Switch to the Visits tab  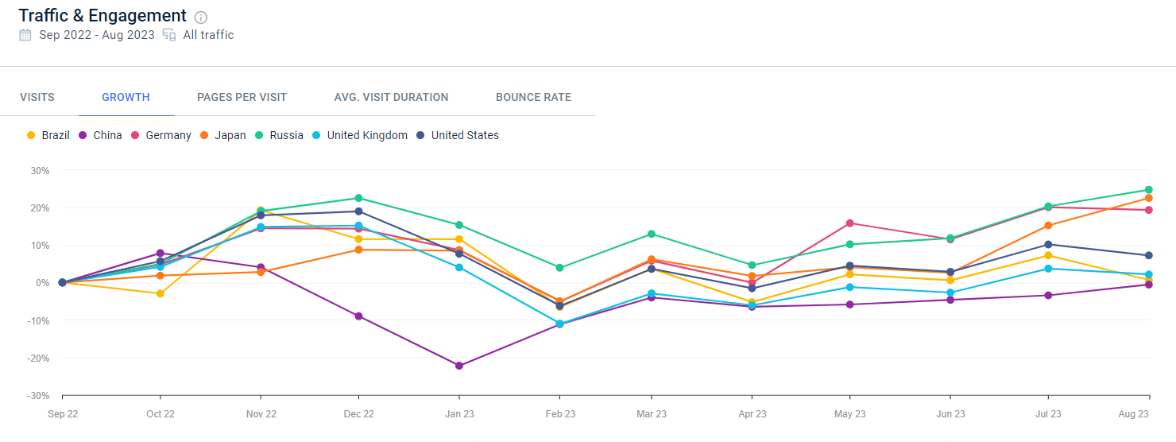click(37, 97)
